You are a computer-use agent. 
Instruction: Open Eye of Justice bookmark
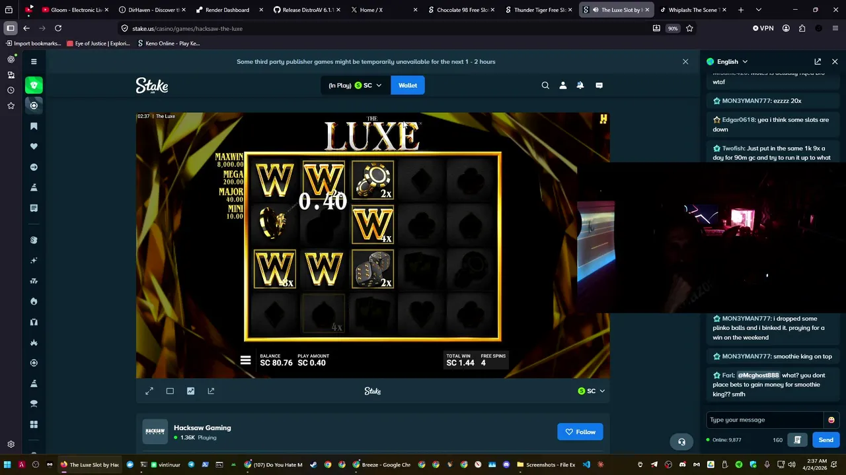pos(98,44)
